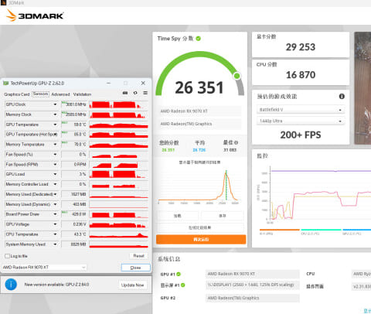This screenshot has width=371, height=314.
Task: Click the display #1 resolution field
Action: pos(253,285)
